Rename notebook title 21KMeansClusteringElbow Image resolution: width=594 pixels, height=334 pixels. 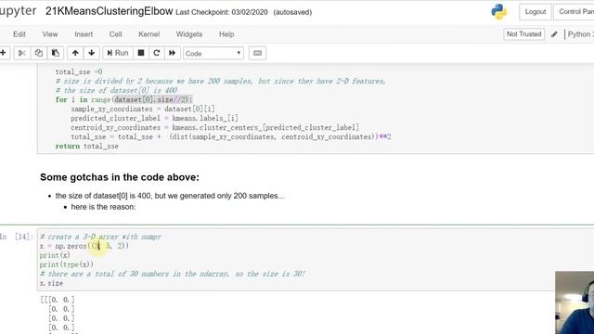coord(110,11)
